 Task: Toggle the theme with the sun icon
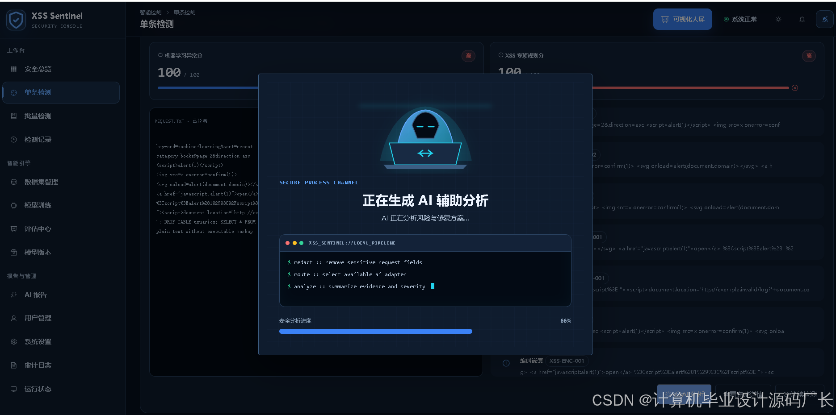coord(778,19)
